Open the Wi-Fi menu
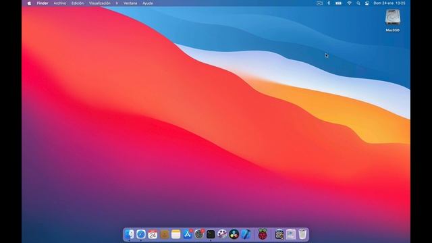The image size is (432, 243). point(350,3)
